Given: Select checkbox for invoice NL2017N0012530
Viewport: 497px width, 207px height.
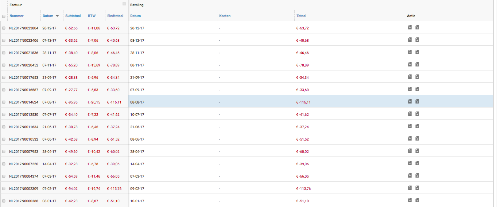Looking at the screenshot, I should [x=4, y=114].
